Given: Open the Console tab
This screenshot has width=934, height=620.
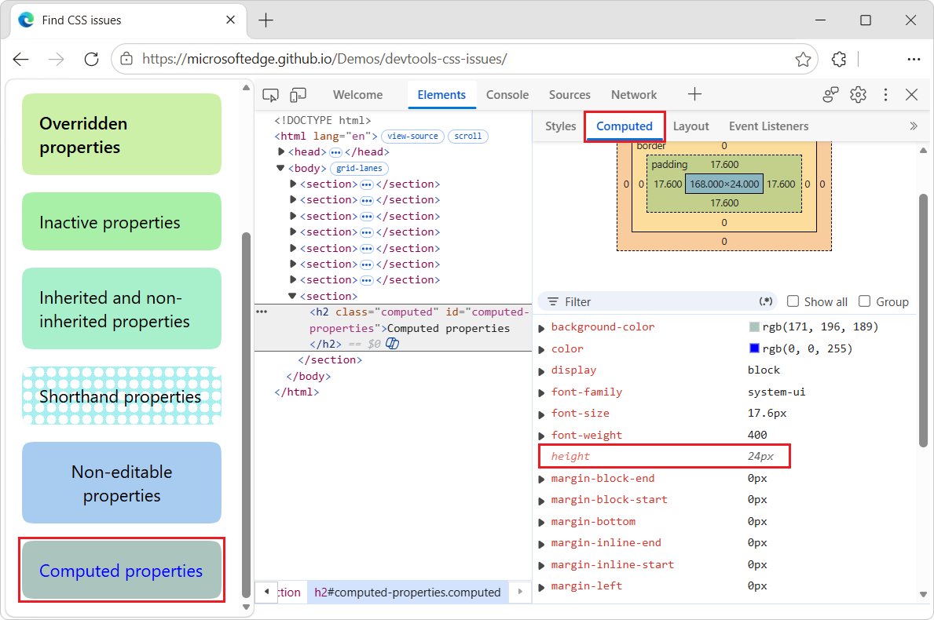Looking at the screenshot, I should coord(507,95).
